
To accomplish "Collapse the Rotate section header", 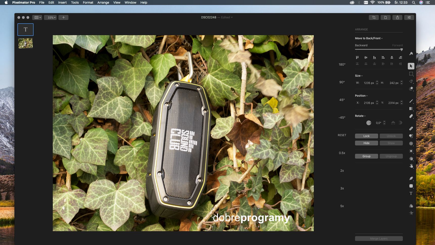I will [360, 116].
